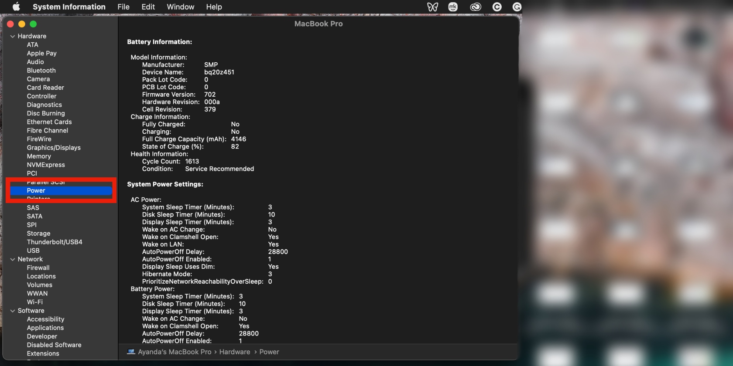The image size is (733, 366).
Task: Select SPI in the sidebar
Action: click(32, 225)
